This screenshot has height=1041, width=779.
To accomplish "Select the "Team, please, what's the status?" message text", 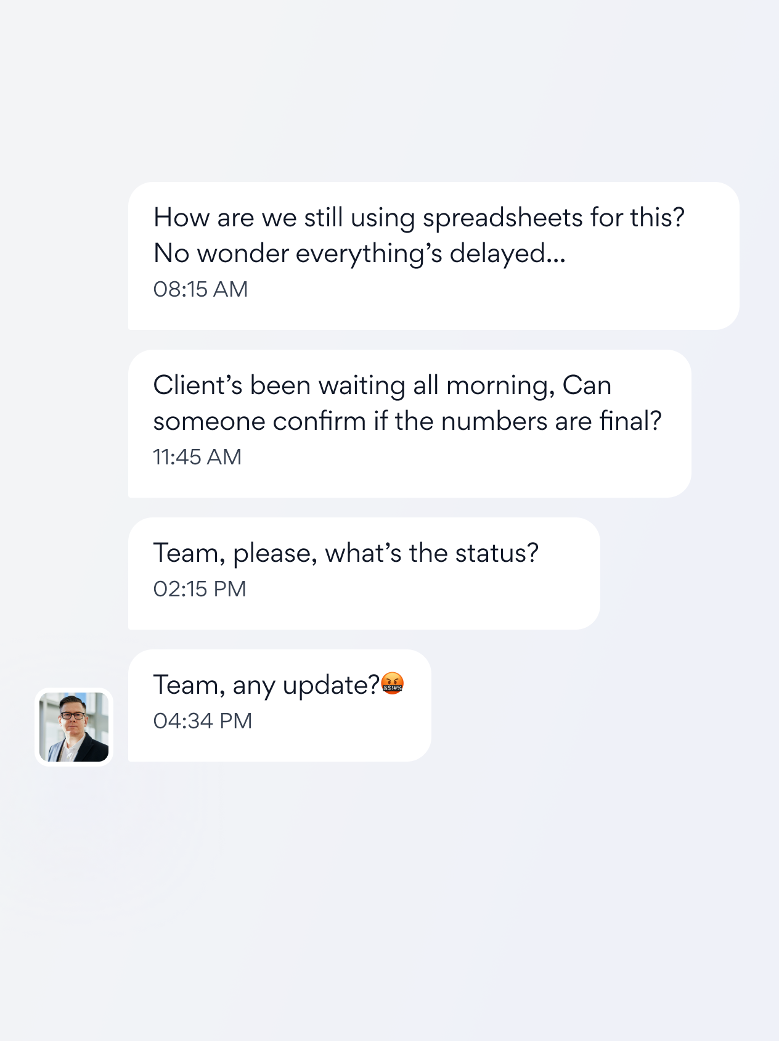I will point(346,553).
